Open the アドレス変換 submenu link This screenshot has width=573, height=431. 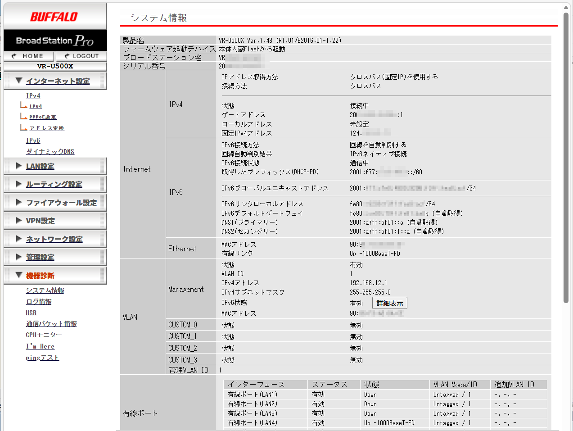point(47,128)
